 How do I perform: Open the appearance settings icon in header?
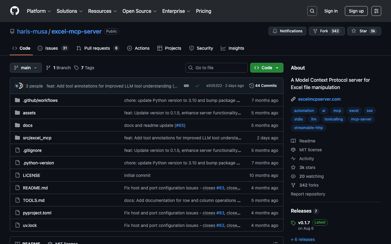click(x=376, y=11)
